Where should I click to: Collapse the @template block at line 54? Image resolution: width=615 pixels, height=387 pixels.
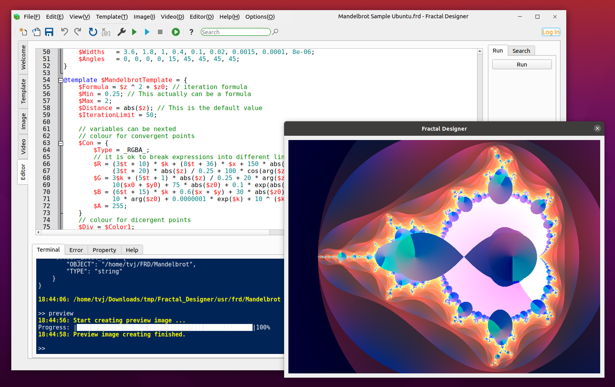coord(61,81)
